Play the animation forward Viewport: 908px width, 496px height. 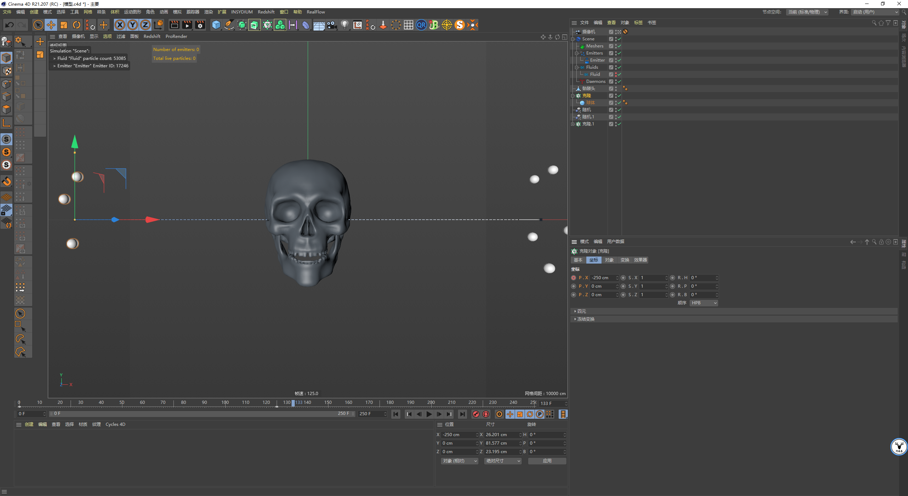point(429,414)
